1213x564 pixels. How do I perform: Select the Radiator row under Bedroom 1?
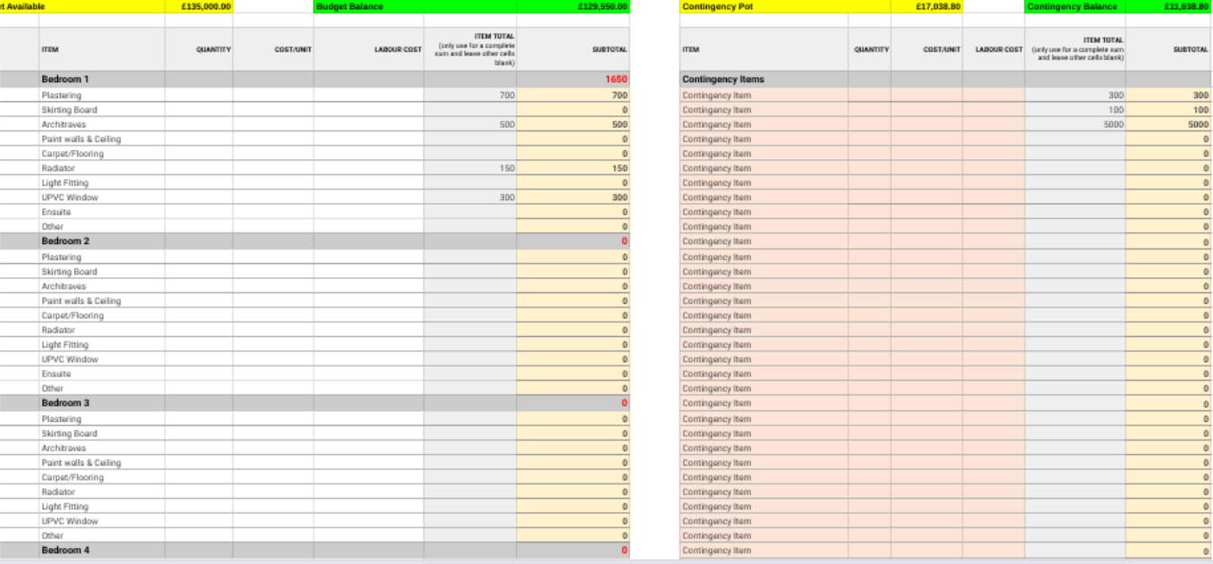58,168
